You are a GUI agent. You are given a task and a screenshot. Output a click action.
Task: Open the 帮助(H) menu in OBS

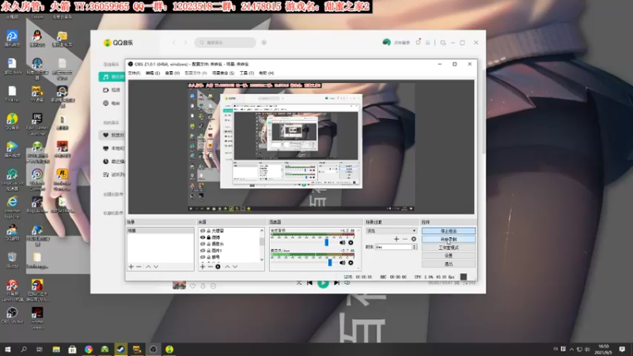click(267, 73)
